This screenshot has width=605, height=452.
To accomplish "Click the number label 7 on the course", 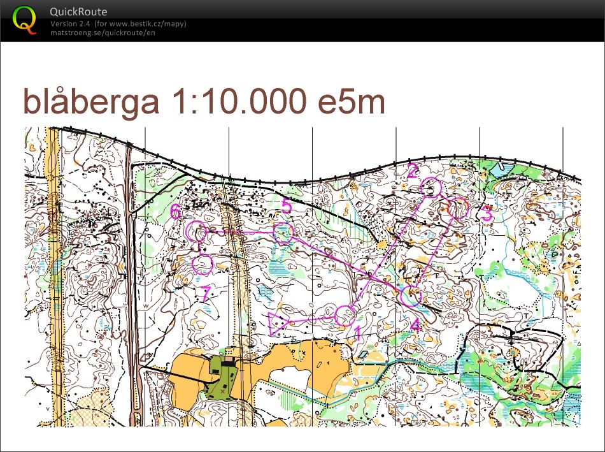I will tap(205, 294).
